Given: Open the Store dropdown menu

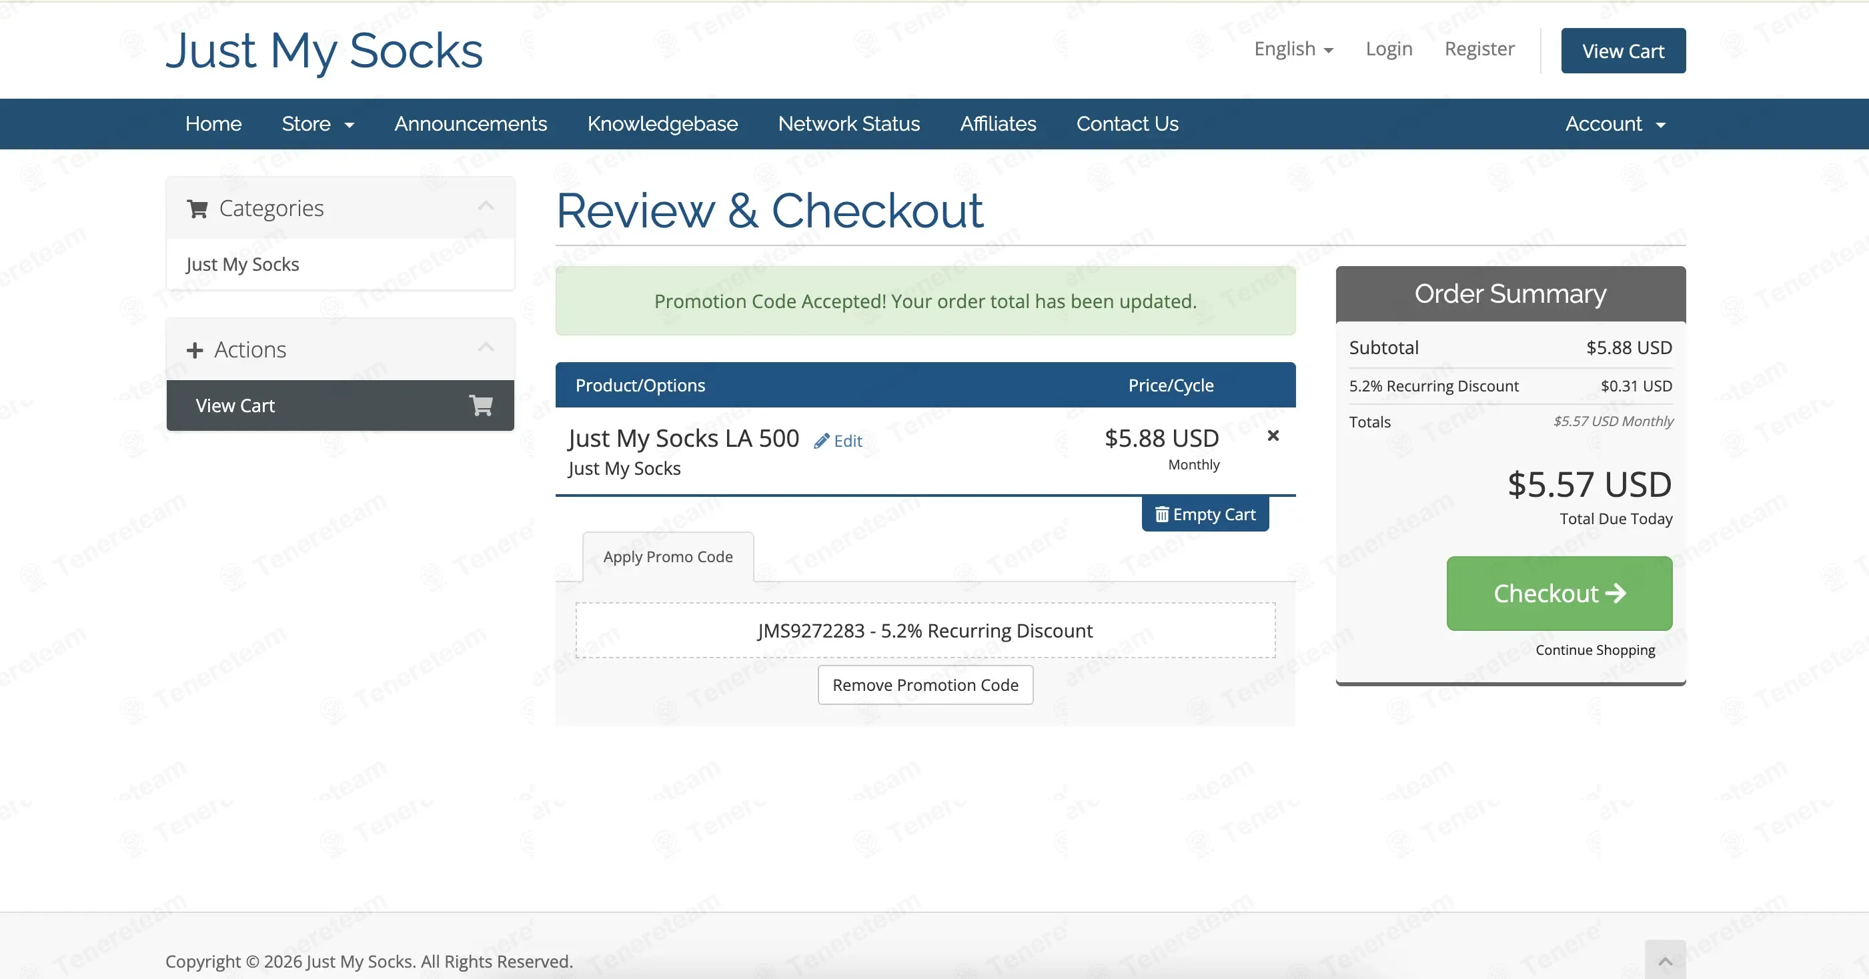Looking at the screenshot, I should point(318,124).
